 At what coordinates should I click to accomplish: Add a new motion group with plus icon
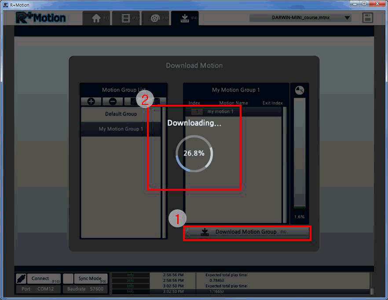91,101
